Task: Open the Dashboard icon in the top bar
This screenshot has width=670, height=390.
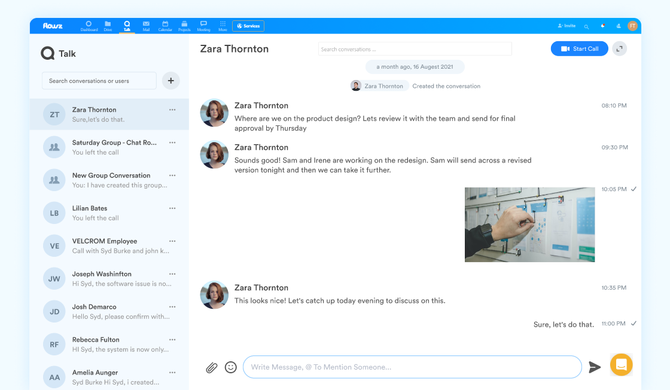Action: tap(89, 25)
